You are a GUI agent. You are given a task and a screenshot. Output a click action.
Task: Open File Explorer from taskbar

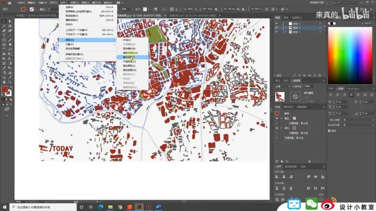coord(111,207)
